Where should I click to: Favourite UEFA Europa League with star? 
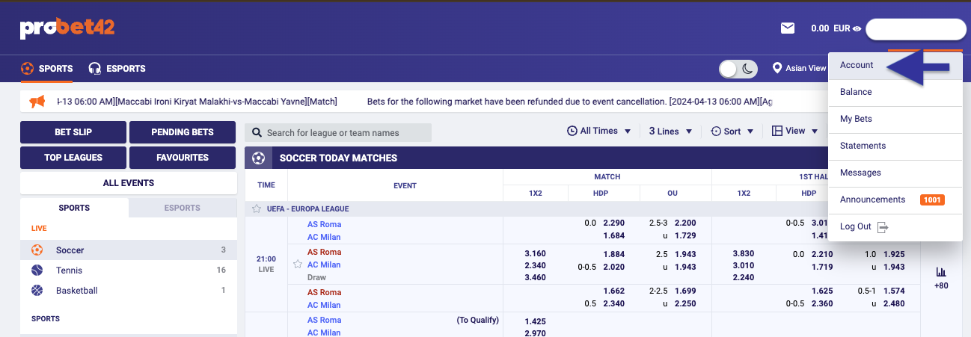click(x=257, y=209)
